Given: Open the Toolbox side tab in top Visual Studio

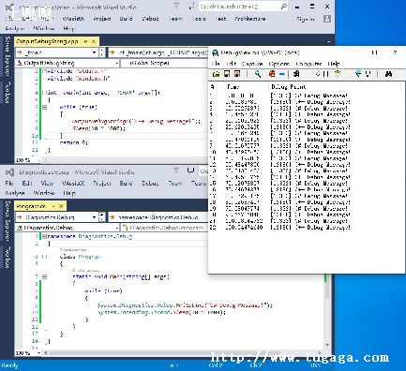Looking at the screenshot, I should pyautogui.click(x=8, y=93).
